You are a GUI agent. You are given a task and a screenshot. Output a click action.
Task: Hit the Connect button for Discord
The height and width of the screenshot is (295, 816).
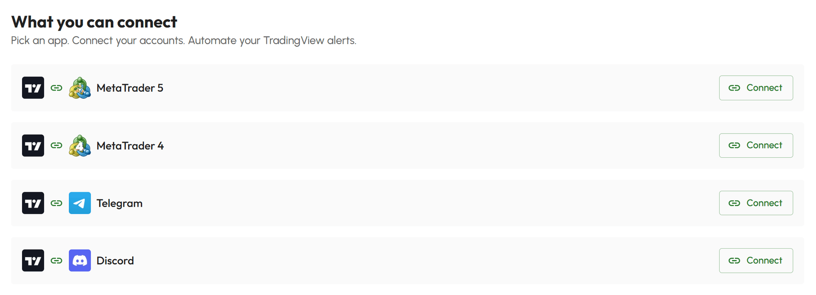click(x=756, y=261)
